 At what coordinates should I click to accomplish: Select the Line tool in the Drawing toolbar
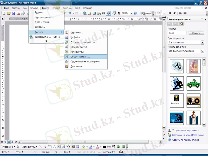click(x=40, y=147)
